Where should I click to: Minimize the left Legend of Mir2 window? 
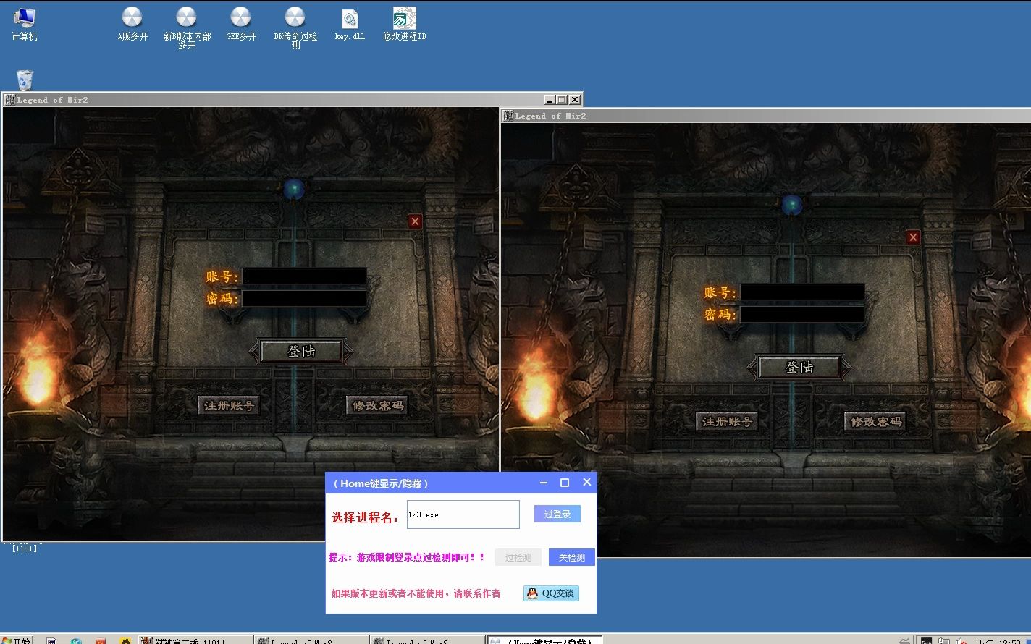[550, 100]
